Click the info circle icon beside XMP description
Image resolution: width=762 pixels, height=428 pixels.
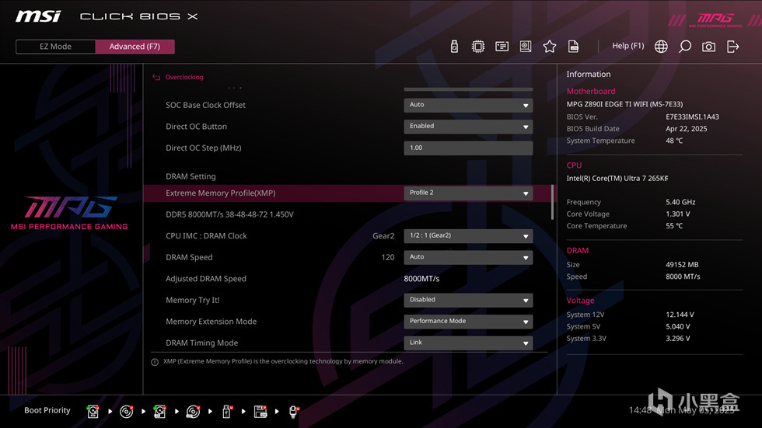coord(155,362)
